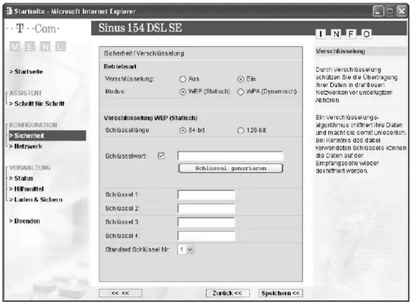This screenshot has width=410, height=302.
Task: Click the Verschlüsselung info panel heading
Action: coord(340,51)
